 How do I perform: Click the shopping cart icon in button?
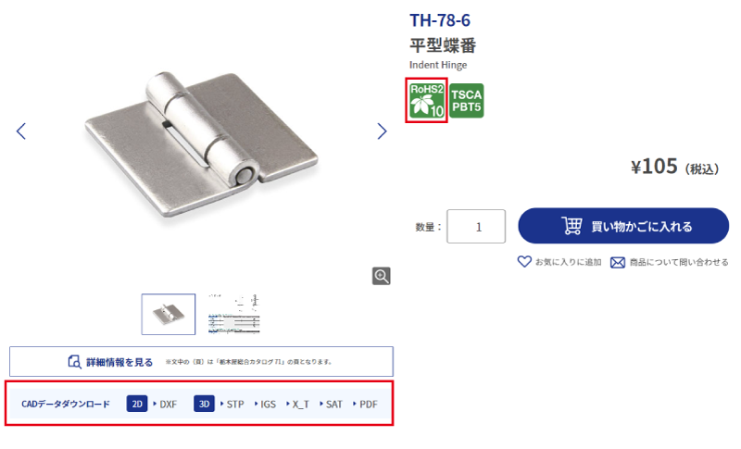[571, 226]
